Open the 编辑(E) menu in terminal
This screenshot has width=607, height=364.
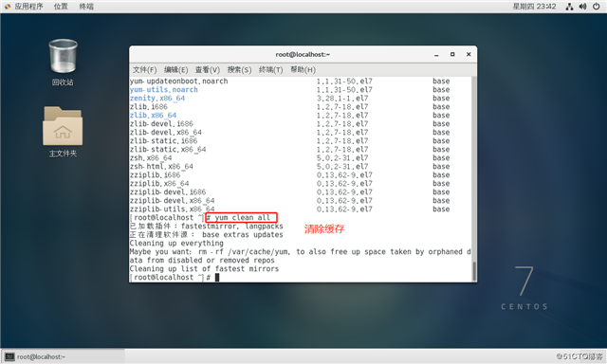click(x=175, y=69)
